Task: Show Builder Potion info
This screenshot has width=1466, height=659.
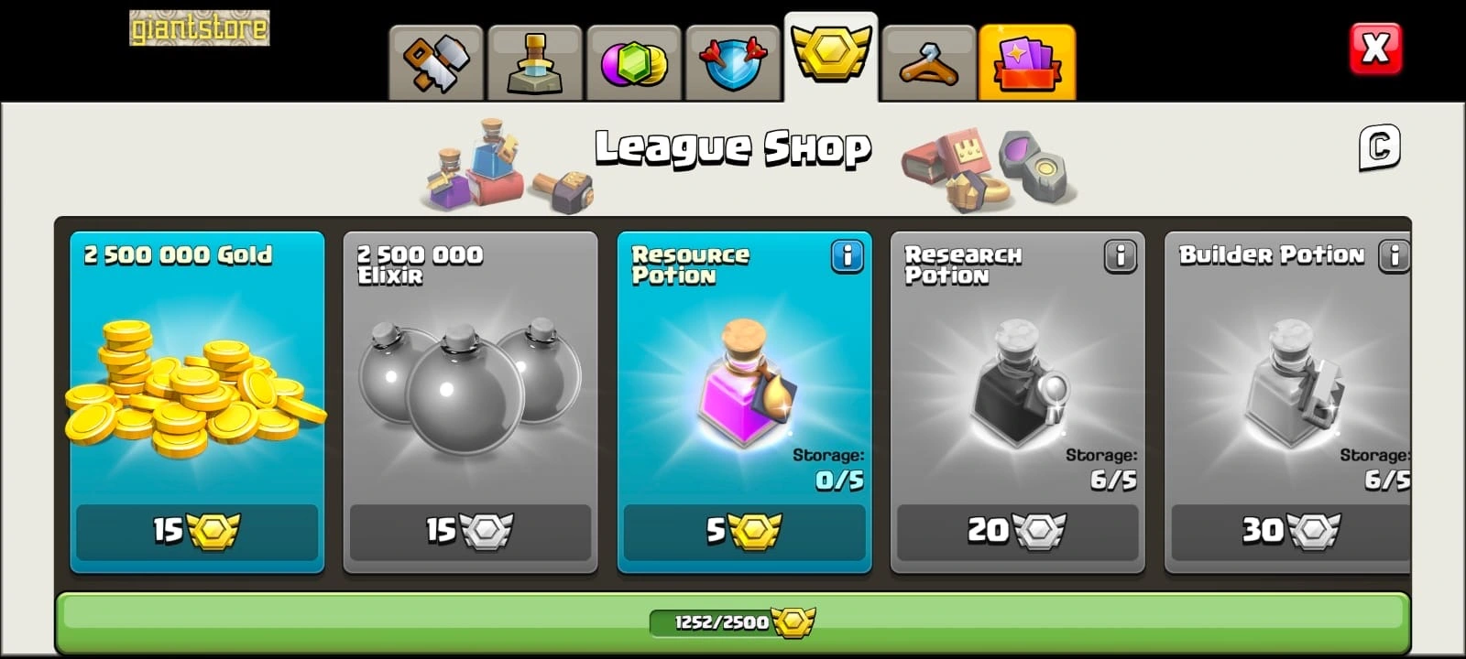Action: (x=1394, y=256)
